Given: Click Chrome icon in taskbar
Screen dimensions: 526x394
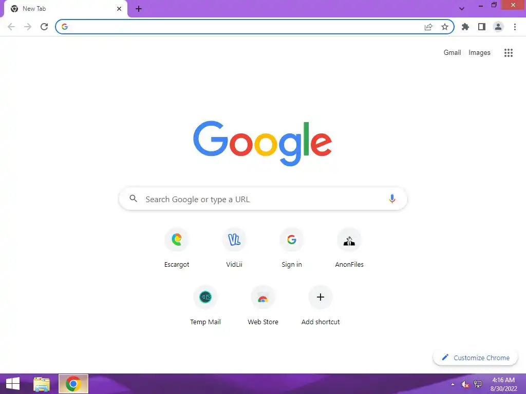Looking at the screenshot, I should [x=73, y=384].
